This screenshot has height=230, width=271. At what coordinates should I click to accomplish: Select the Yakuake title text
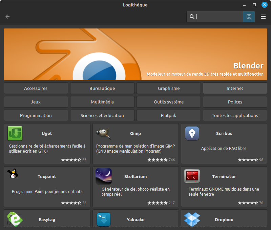135,219
